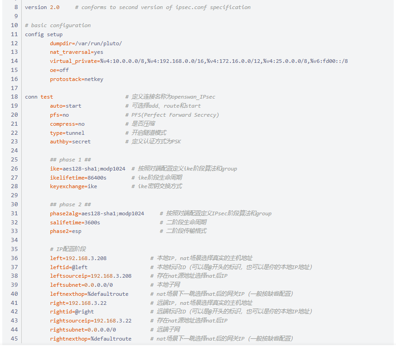Click 'leftsourceip=192.168.3.208' setting
This screenshot has width=396, height=346.
click(x=91, y=276)
